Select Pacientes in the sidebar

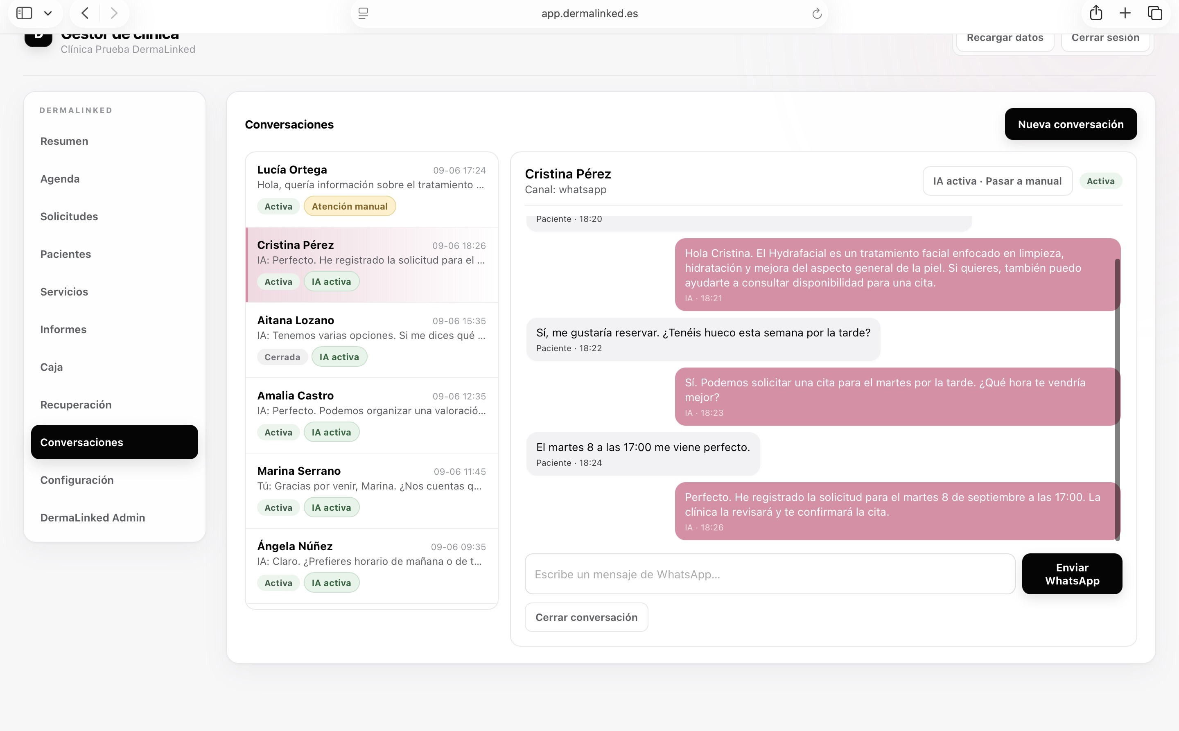tap(115, 254)
